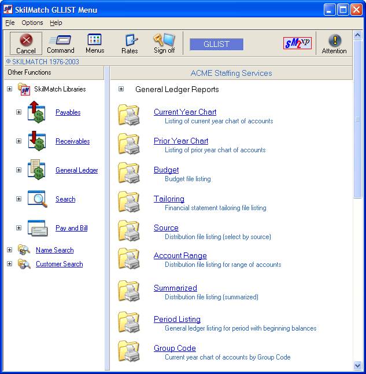Expand the Name Search plus box
The width and height of the screenshot is (366, 374).
(x=9, y=250)
